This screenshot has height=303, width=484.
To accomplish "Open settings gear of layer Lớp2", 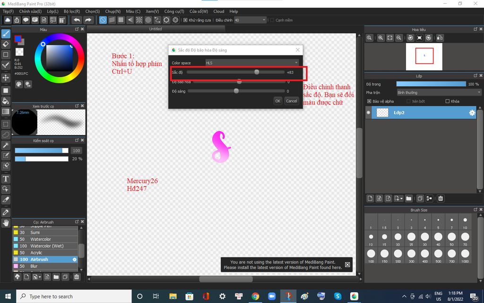I will point(472,113).
